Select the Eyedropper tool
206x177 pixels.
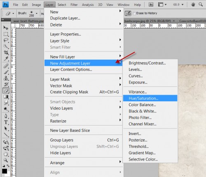[6, 59]
